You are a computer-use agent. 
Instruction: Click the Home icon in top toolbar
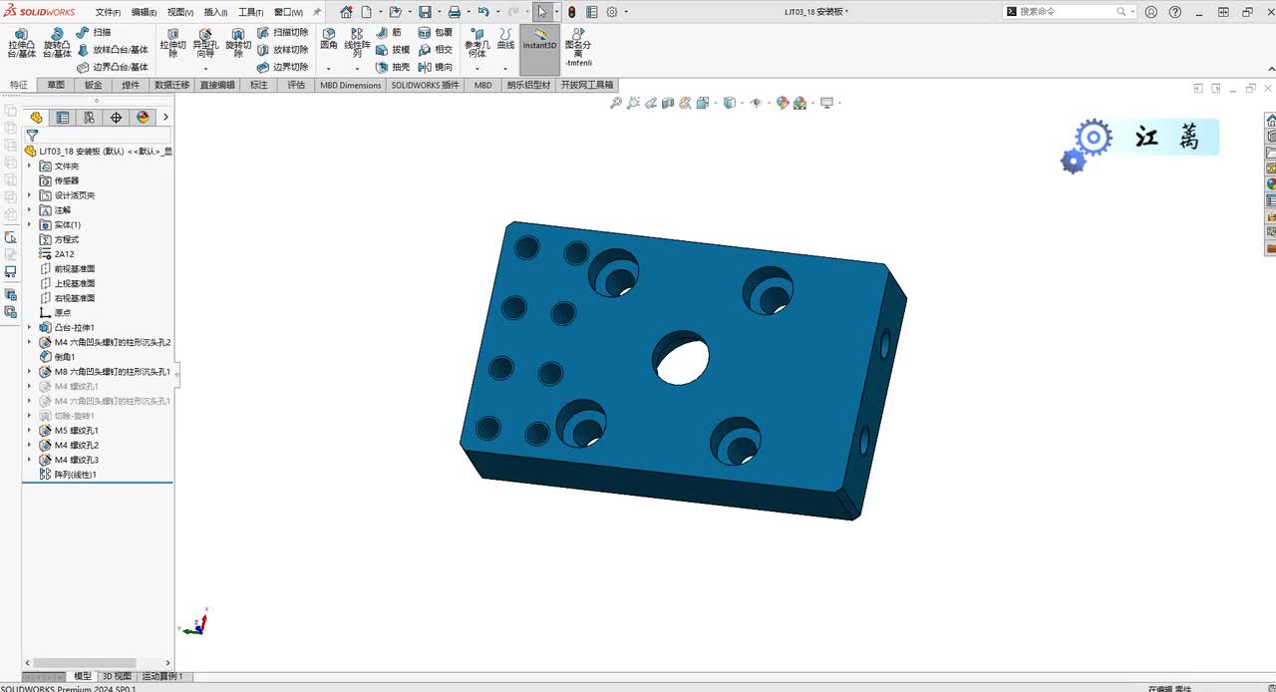(x=346, y=12)
